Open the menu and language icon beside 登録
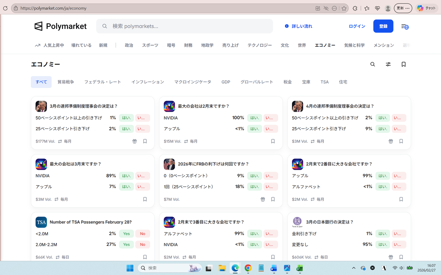This screenshot has width=441, height=275. [x=405, y=26]
